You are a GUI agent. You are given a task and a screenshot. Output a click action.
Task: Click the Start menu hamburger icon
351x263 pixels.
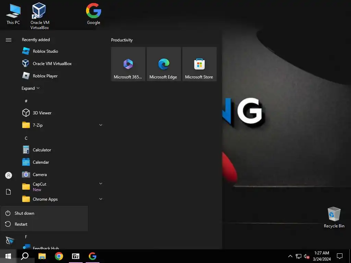9,40
